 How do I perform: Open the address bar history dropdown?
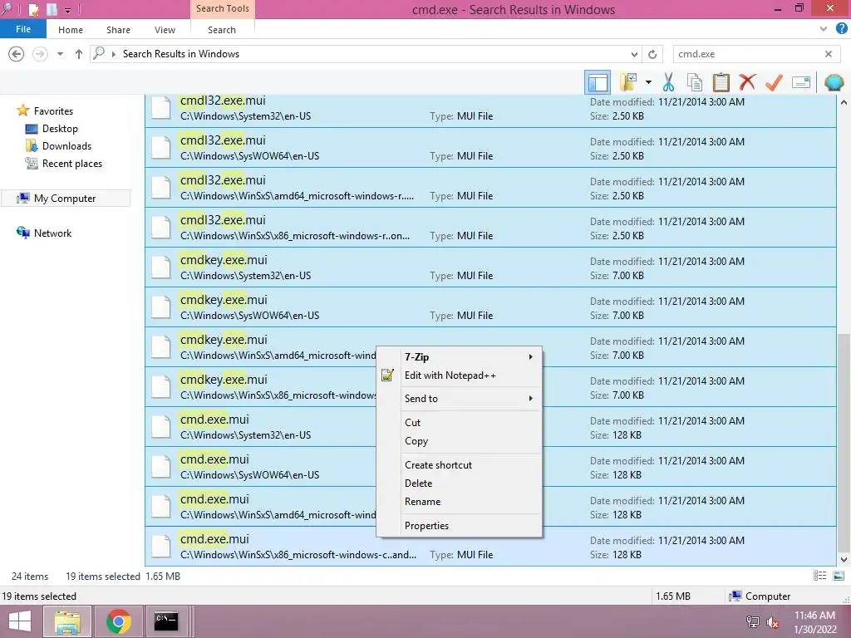point(634,54)
